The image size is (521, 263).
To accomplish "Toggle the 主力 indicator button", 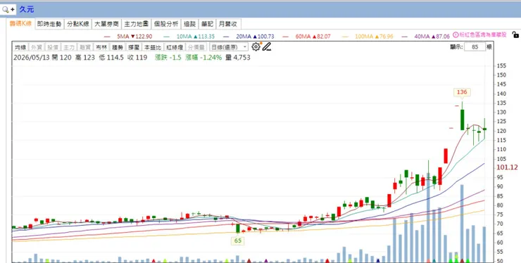I will coord(68,47).
